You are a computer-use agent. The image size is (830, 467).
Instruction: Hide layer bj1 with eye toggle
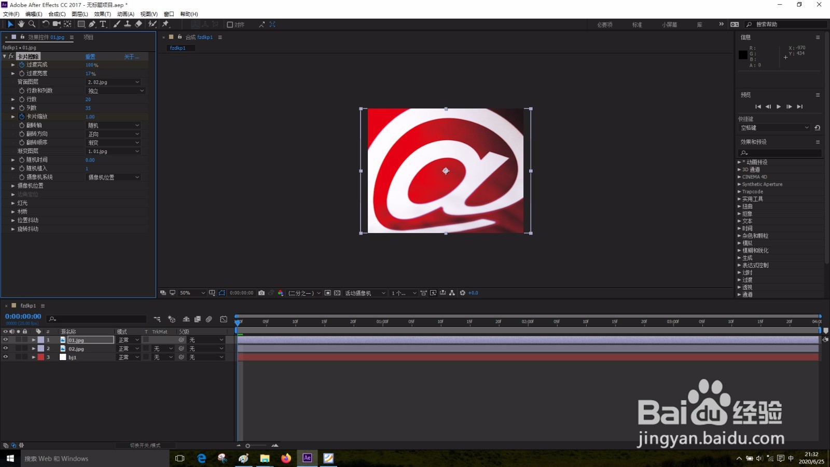[x=6, y=357]
